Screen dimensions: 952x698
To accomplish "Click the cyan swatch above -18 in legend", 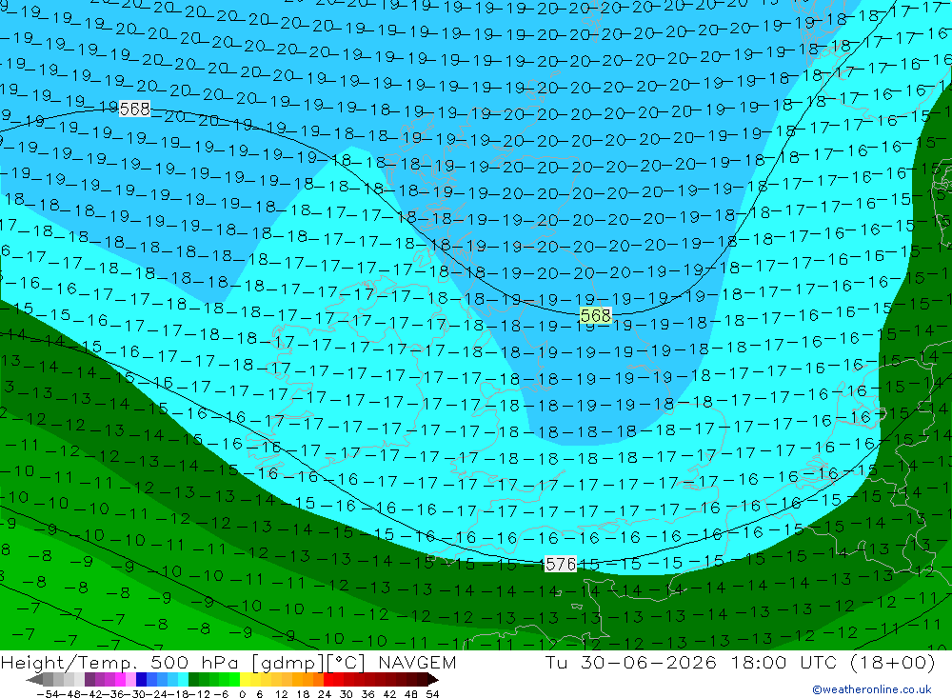I will click(x=184, y=680).
